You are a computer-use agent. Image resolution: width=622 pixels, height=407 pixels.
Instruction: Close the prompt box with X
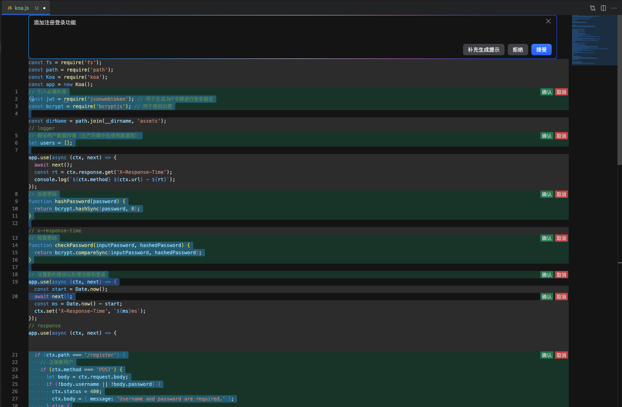pos(548,21)
